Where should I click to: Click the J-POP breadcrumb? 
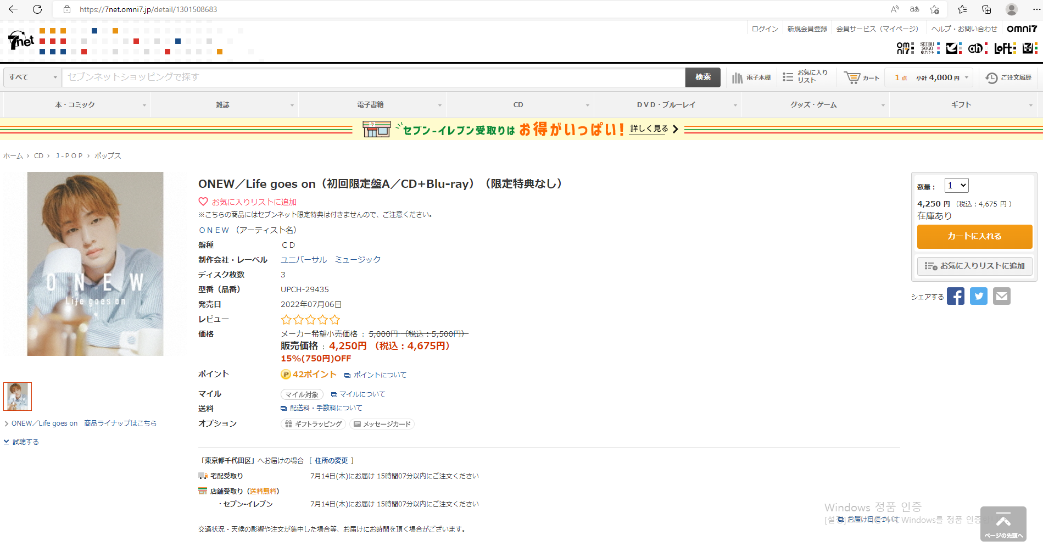click(x=69, y=155)
